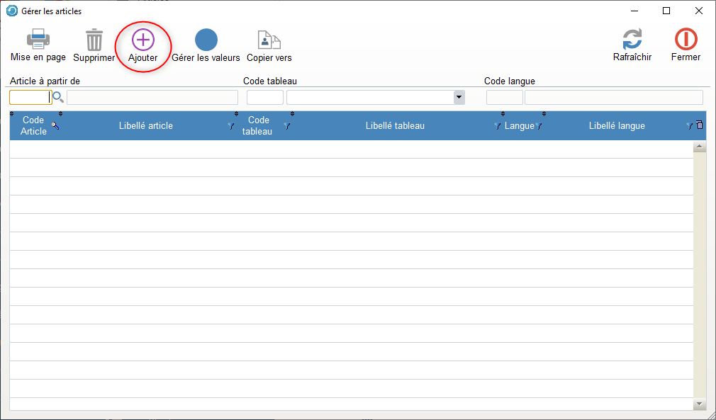Image resolution: width=716 pixels, height=420 pixels.
Task: Click the red Fermer icon
Action: pyautogui.click(x=686, y=40)
